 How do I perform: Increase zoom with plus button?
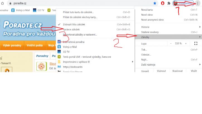click(x=186, y=44)
